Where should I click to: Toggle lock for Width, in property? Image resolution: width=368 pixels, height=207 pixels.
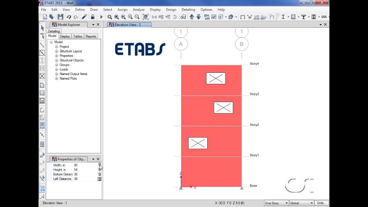[x=99, y=165]
